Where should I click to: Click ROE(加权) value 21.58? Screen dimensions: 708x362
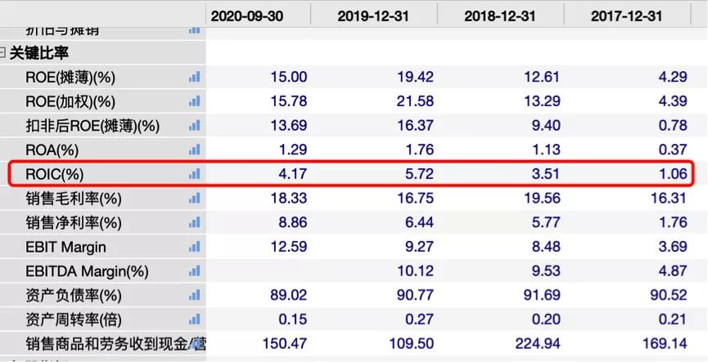pos(416,101)
